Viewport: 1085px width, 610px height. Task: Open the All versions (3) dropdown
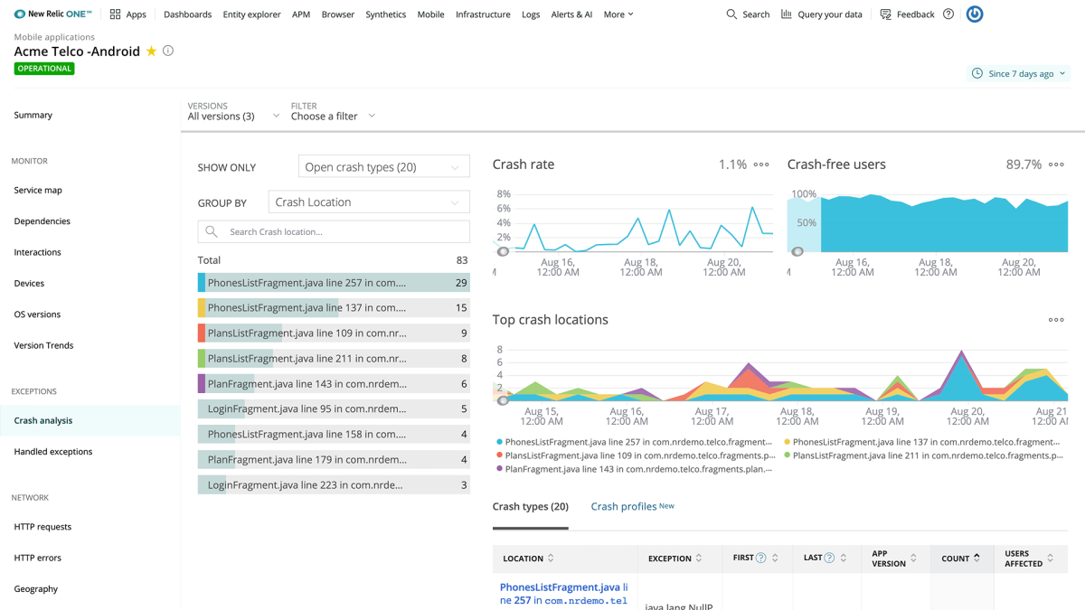233,117
